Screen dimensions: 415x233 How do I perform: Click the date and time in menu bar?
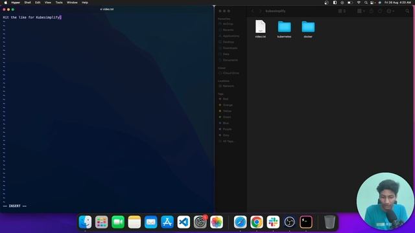397,3
